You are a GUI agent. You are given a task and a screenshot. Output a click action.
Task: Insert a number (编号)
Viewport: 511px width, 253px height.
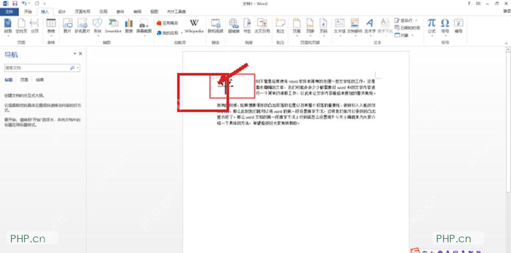[x=458, y=26]
